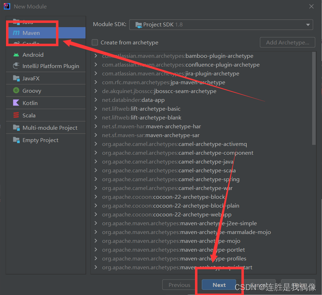The width and height of the screenshot is (322, 295).
Task: Select cocoon-22-archetype-block-plain row
Action: (202, 206)
